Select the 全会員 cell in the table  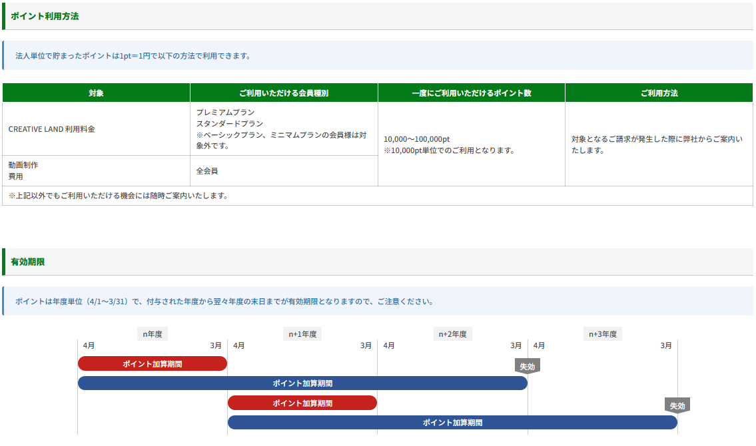[206, 171]
